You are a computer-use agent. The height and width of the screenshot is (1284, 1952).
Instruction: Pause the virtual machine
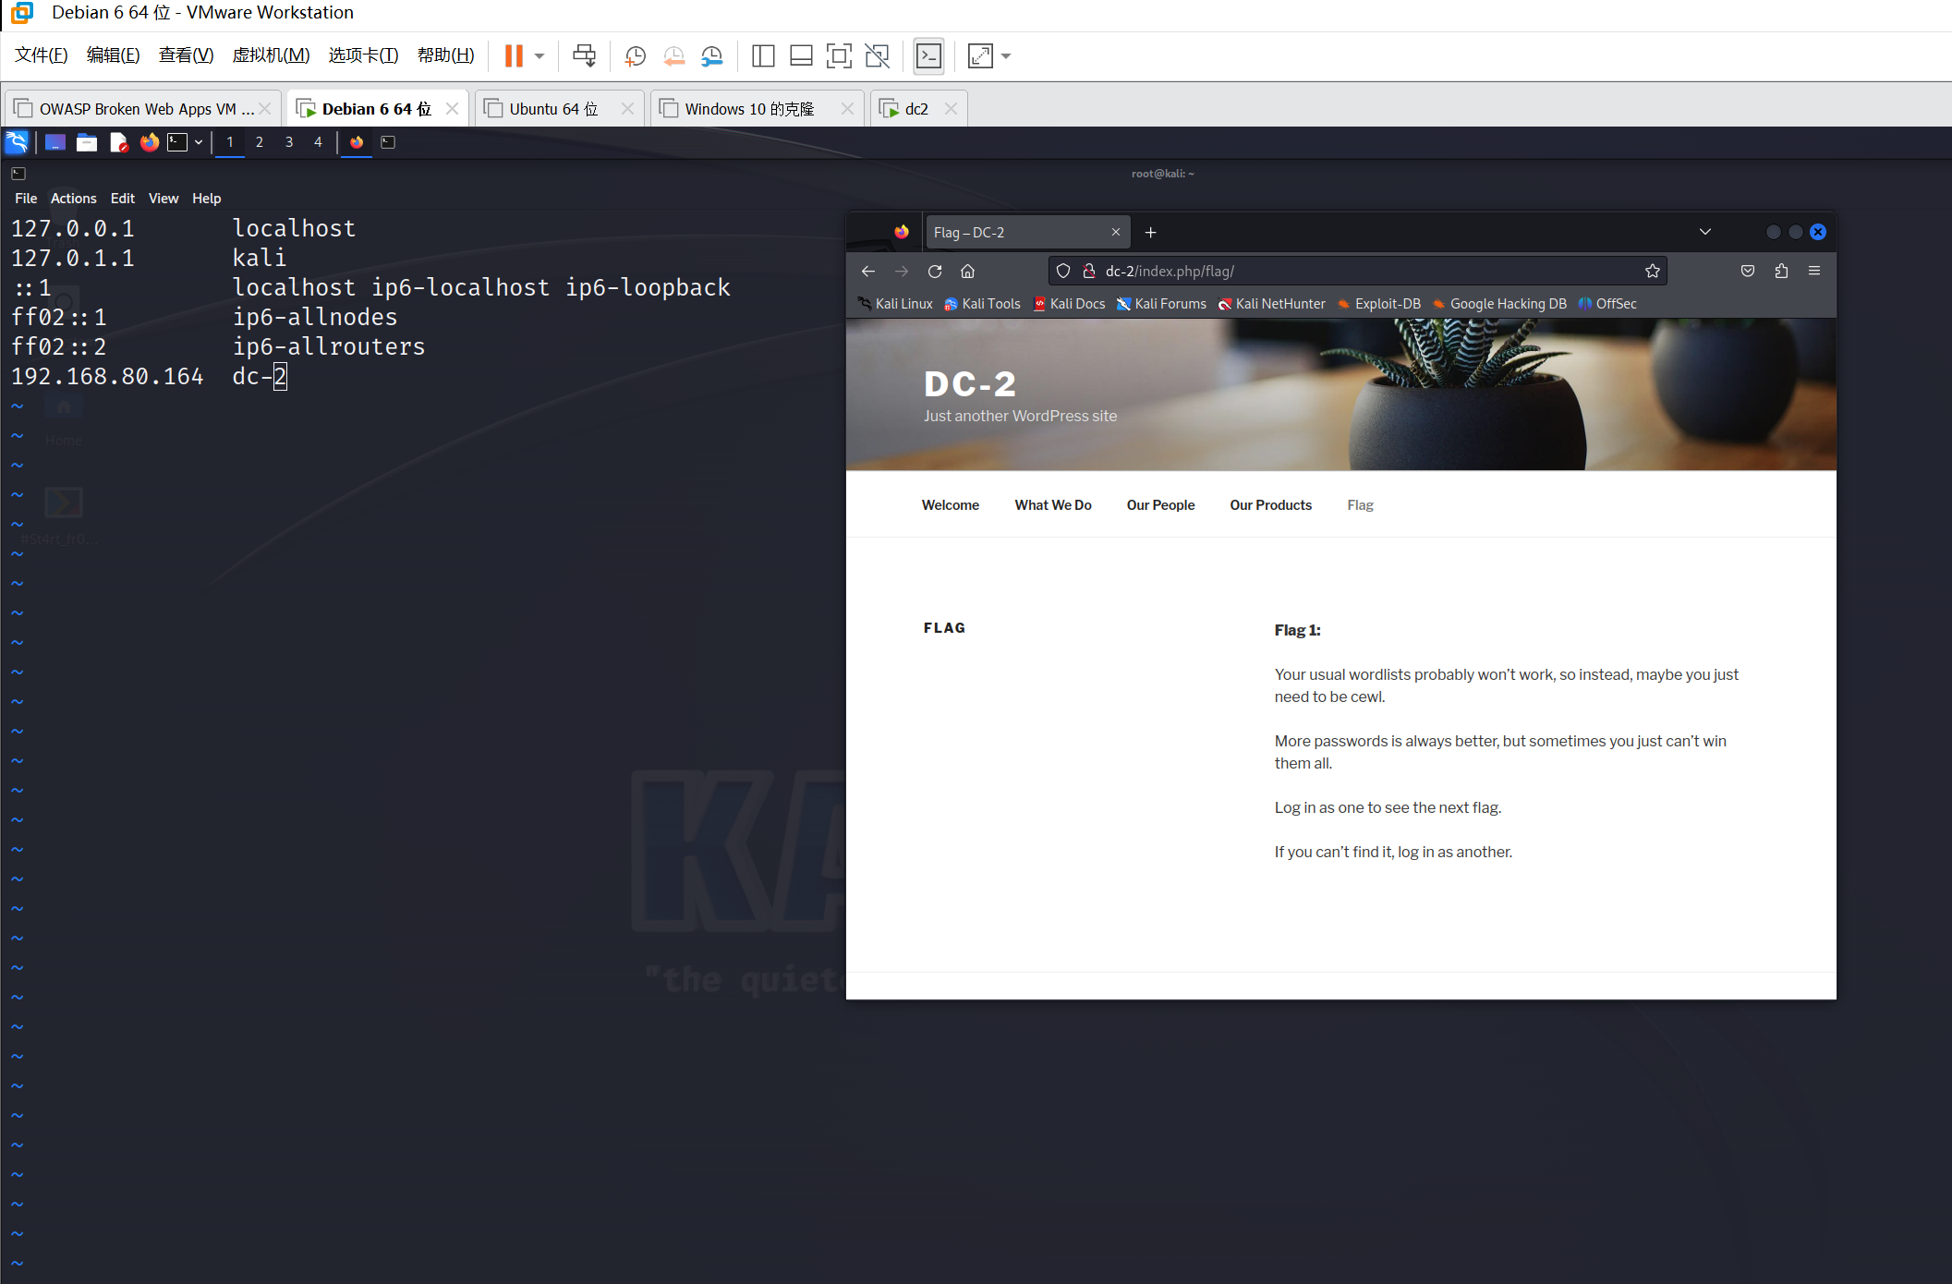(514, 56)
